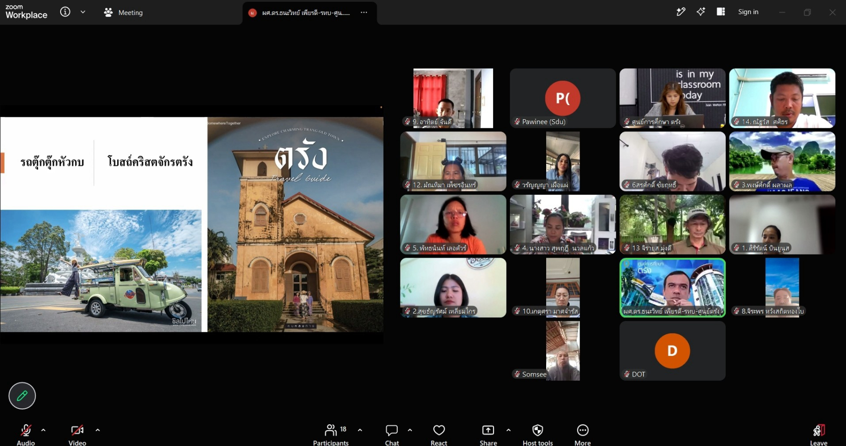Select participant 8 video tile

[782, 288]
